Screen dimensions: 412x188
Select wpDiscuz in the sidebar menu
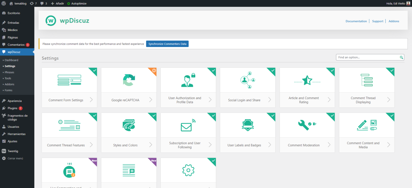coord(17,52)
